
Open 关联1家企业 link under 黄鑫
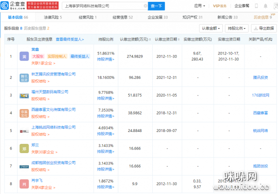tap(43, 63)
